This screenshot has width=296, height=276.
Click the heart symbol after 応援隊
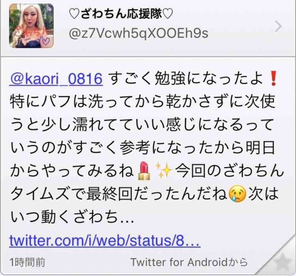point(167,14)
